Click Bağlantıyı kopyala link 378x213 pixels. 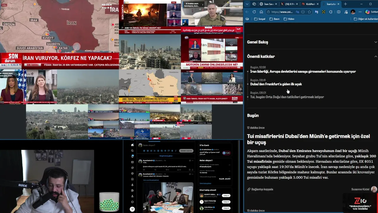click(260, 189)
